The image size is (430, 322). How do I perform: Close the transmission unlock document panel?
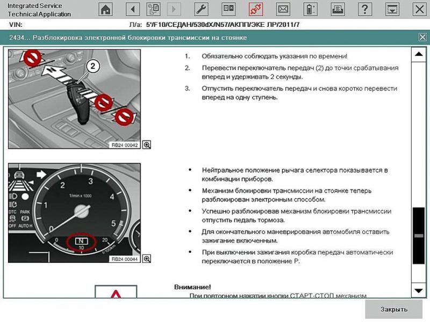[x=422, y=37]
